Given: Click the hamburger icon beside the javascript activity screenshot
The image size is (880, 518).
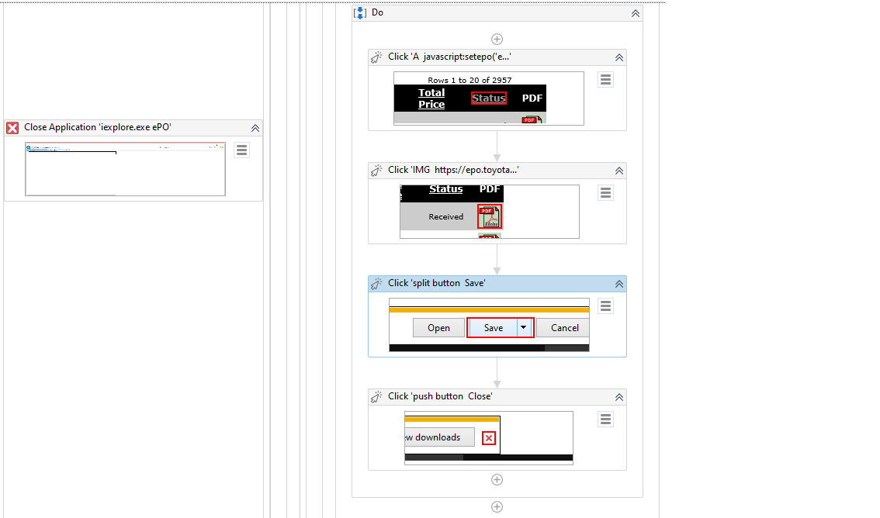Looking at the screenshot, I should pyautogui.click(x=605, y=79).
